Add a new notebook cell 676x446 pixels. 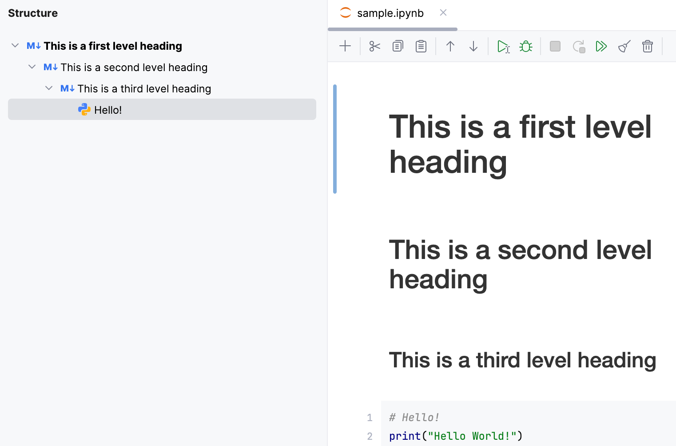(345, 46)
